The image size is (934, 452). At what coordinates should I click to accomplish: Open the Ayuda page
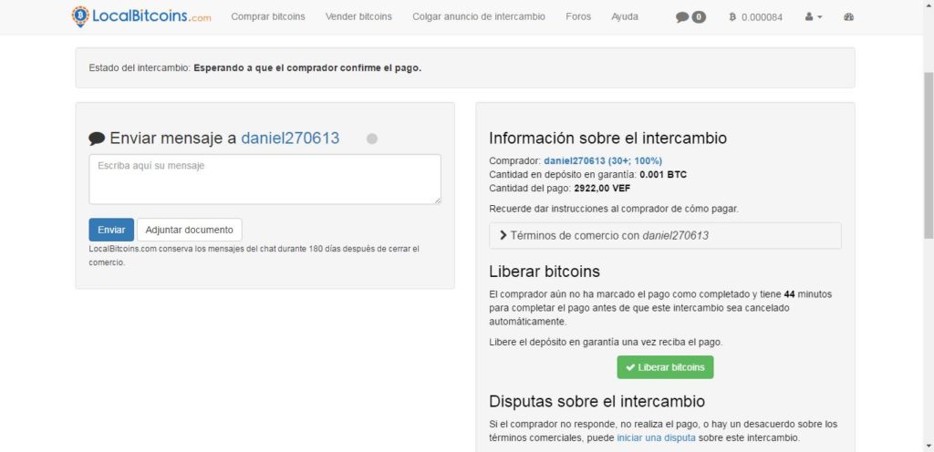point(624,16)
